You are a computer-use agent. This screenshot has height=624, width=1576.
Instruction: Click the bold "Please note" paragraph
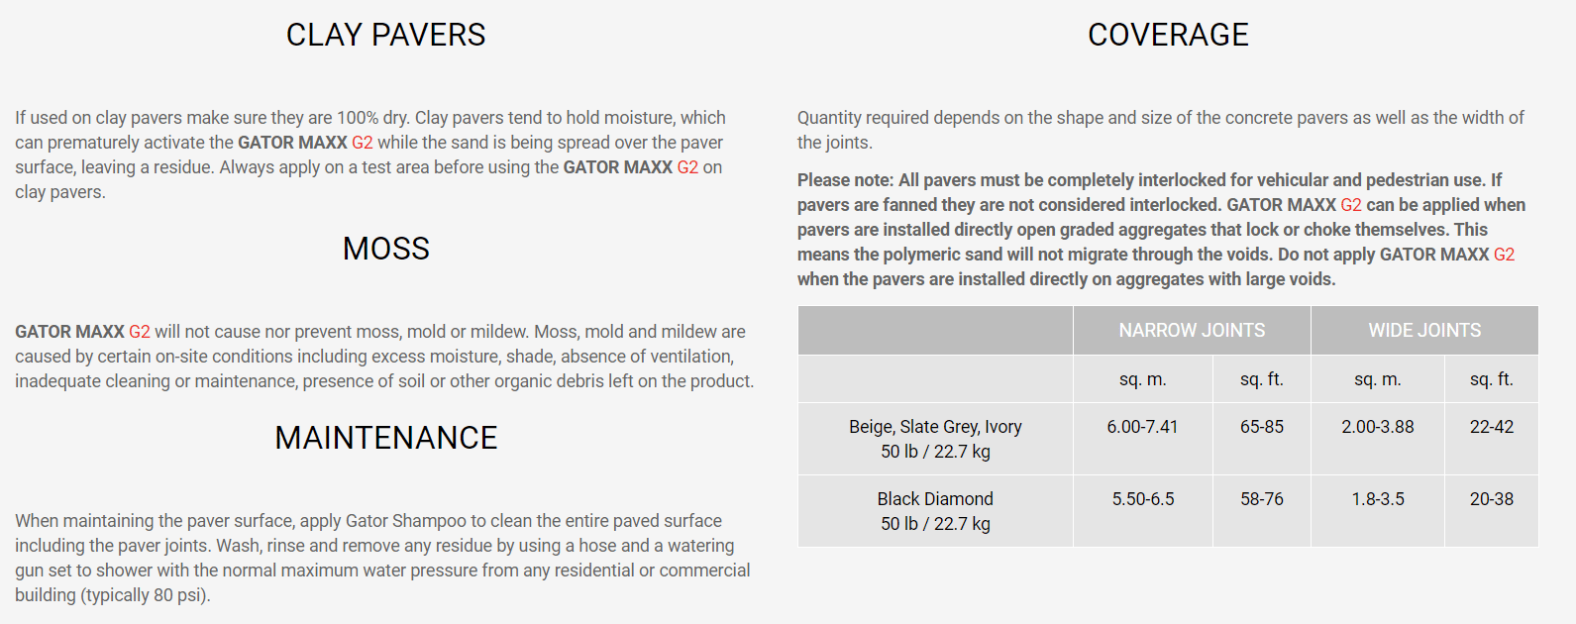coord(1161,230)
